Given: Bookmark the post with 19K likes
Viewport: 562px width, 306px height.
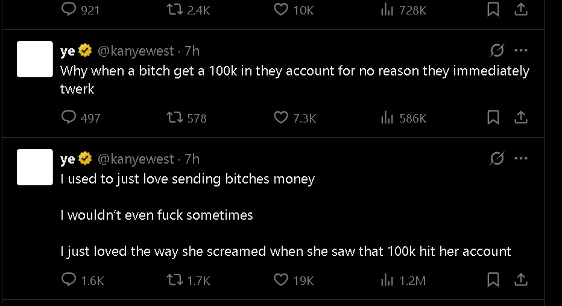Looking at the screenshot, I should [x=493, y=280].
